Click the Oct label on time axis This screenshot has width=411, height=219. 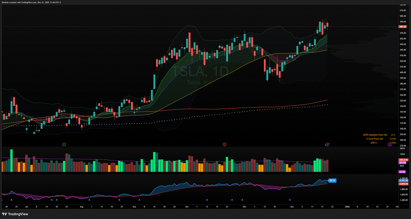point(187,207)
